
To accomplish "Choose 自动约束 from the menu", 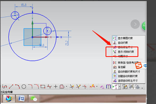I will [123, 43].
